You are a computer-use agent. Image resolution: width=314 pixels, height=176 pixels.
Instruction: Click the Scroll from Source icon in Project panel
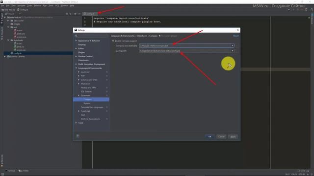67,14
